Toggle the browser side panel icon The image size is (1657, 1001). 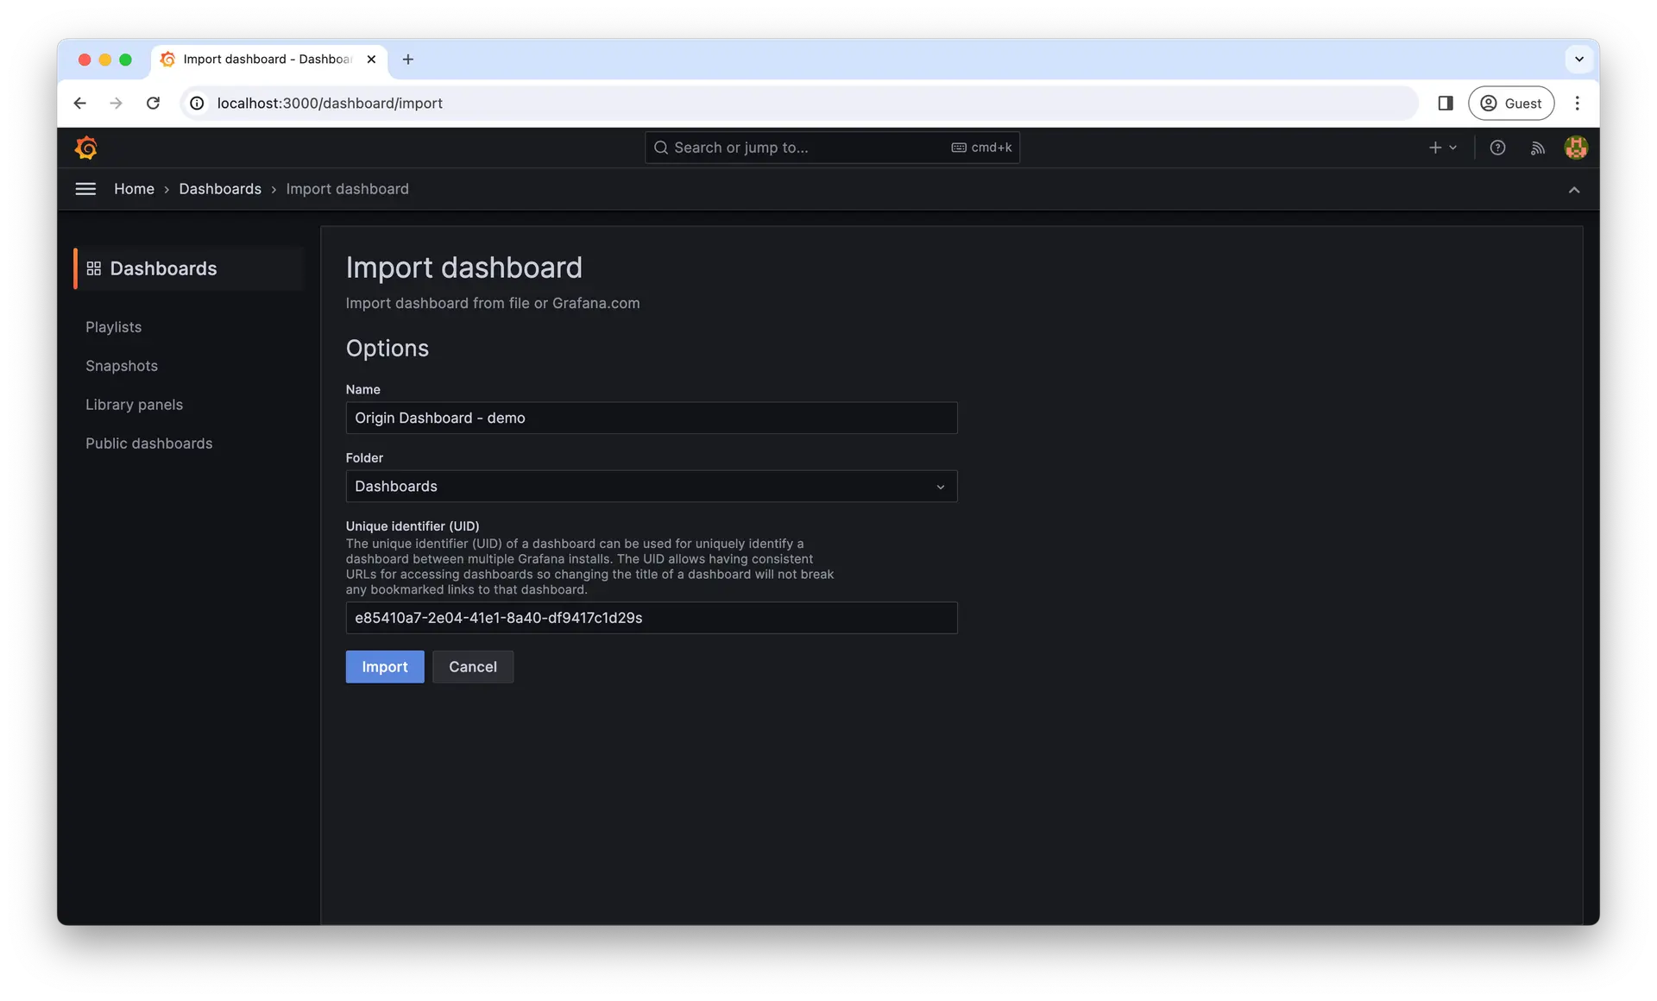tap(1446, 104)
